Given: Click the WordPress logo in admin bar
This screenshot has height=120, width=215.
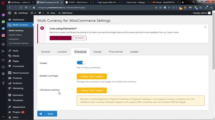Looking at the screenshot, I should [x=9, y=13].
